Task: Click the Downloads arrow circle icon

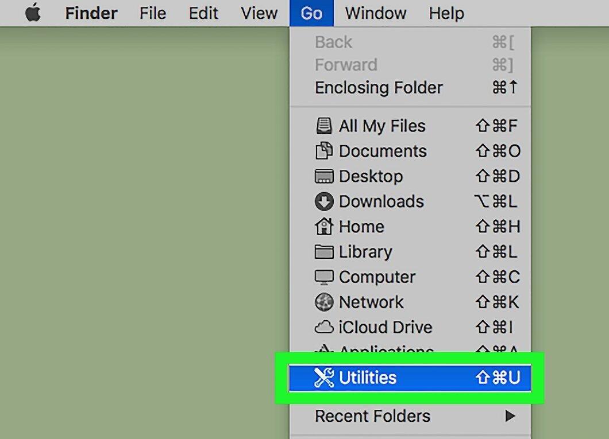Action: [324, 201]
